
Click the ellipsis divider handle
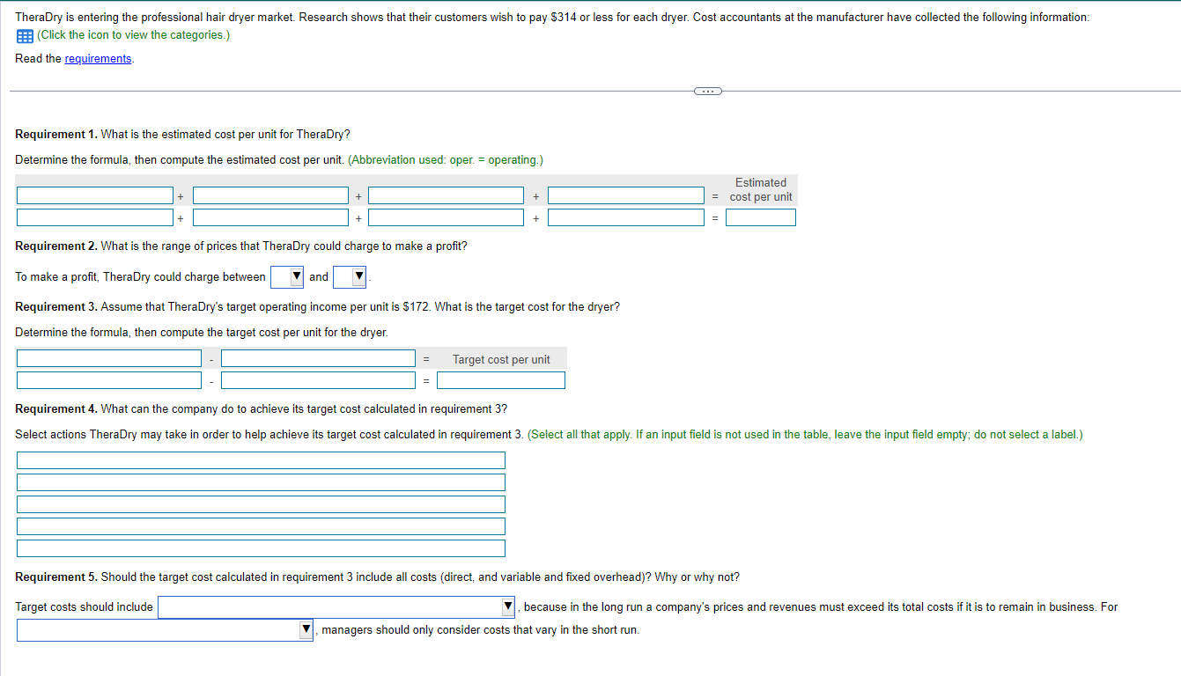707,91
